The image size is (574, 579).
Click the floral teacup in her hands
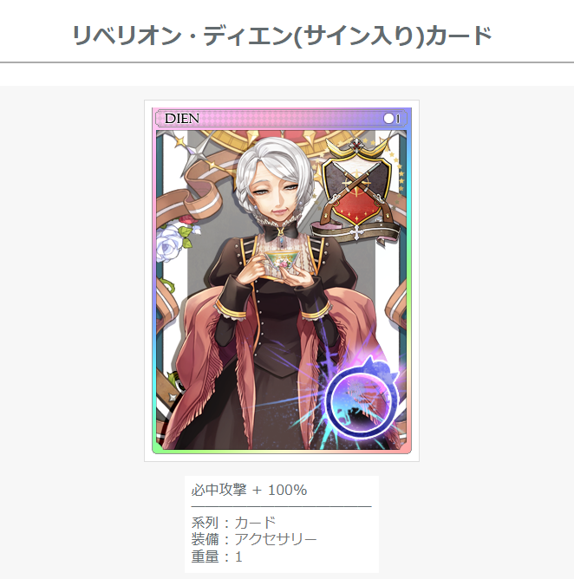pyautogui.click(x=283, y=260)
